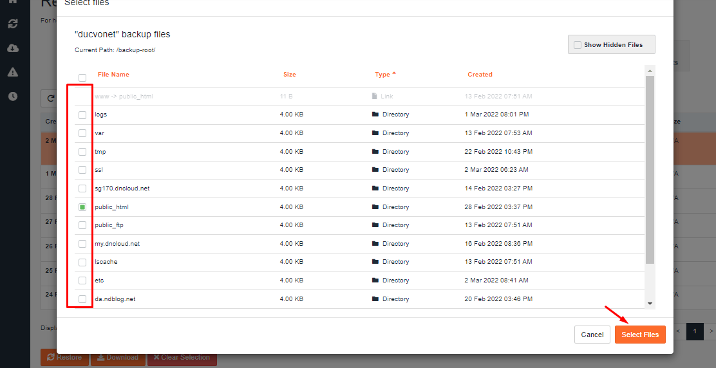
Task: Click the cloud download sidebar icon
Action: [x=13, y=48]
